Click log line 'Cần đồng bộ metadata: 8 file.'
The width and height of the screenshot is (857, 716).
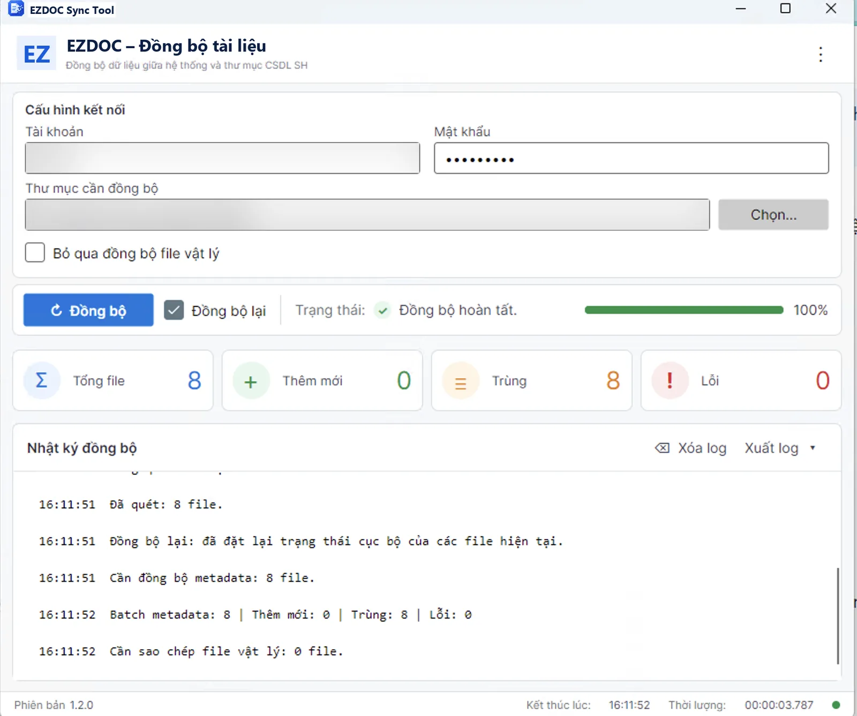click(x=212, y=578)
